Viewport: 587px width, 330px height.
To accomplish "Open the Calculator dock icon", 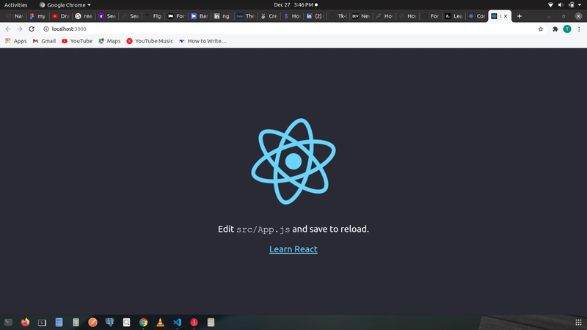I will coord(76,322).
